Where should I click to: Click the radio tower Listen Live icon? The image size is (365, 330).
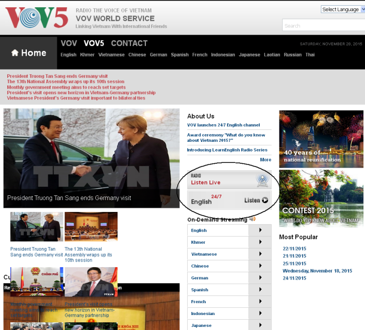263,179
